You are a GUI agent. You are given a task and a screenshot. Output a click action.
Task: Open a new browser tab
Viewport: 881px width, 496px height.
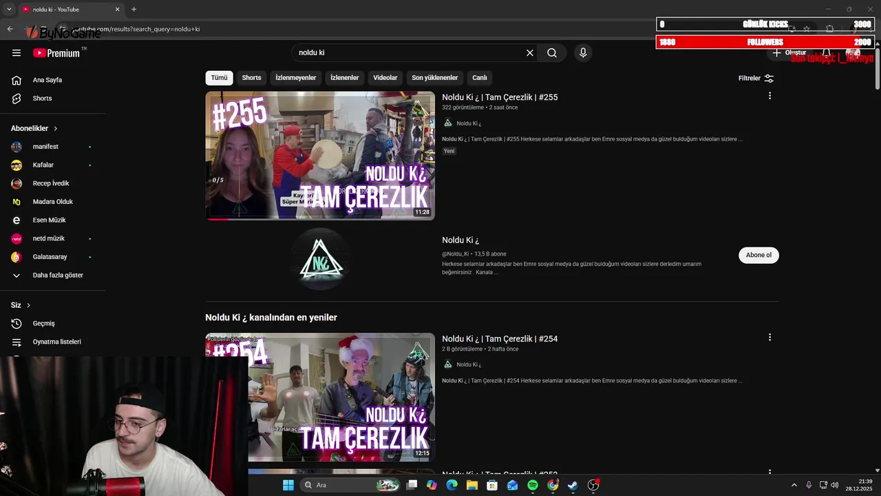coord(134,10)
